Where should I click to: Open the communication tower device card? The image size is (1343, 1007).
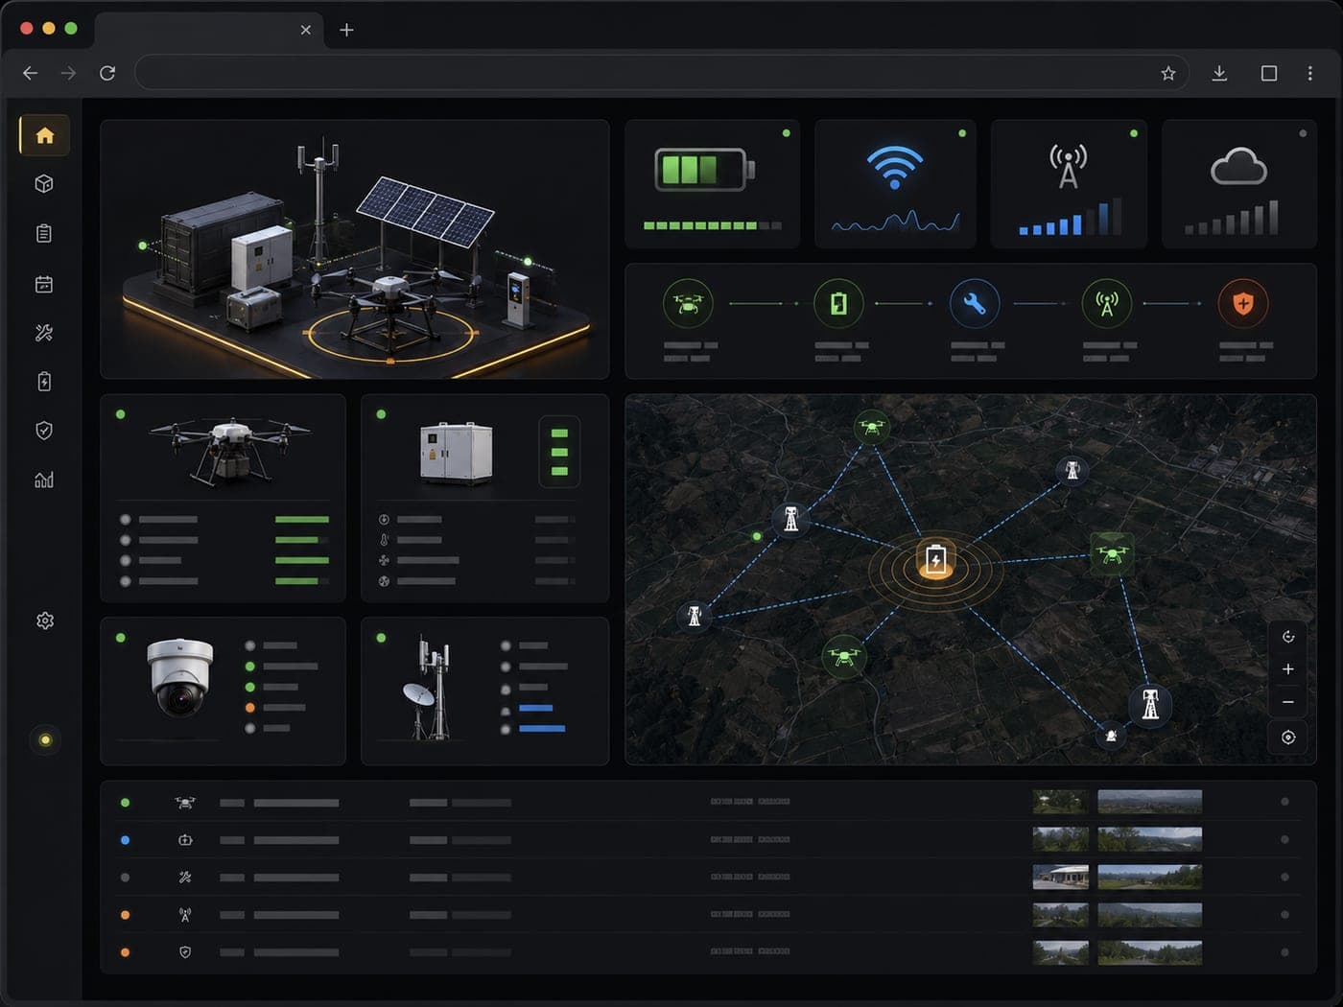484,691
